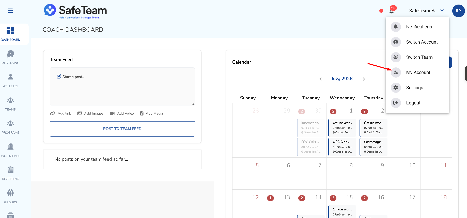Go to Dashboard in sidebar

10,34
